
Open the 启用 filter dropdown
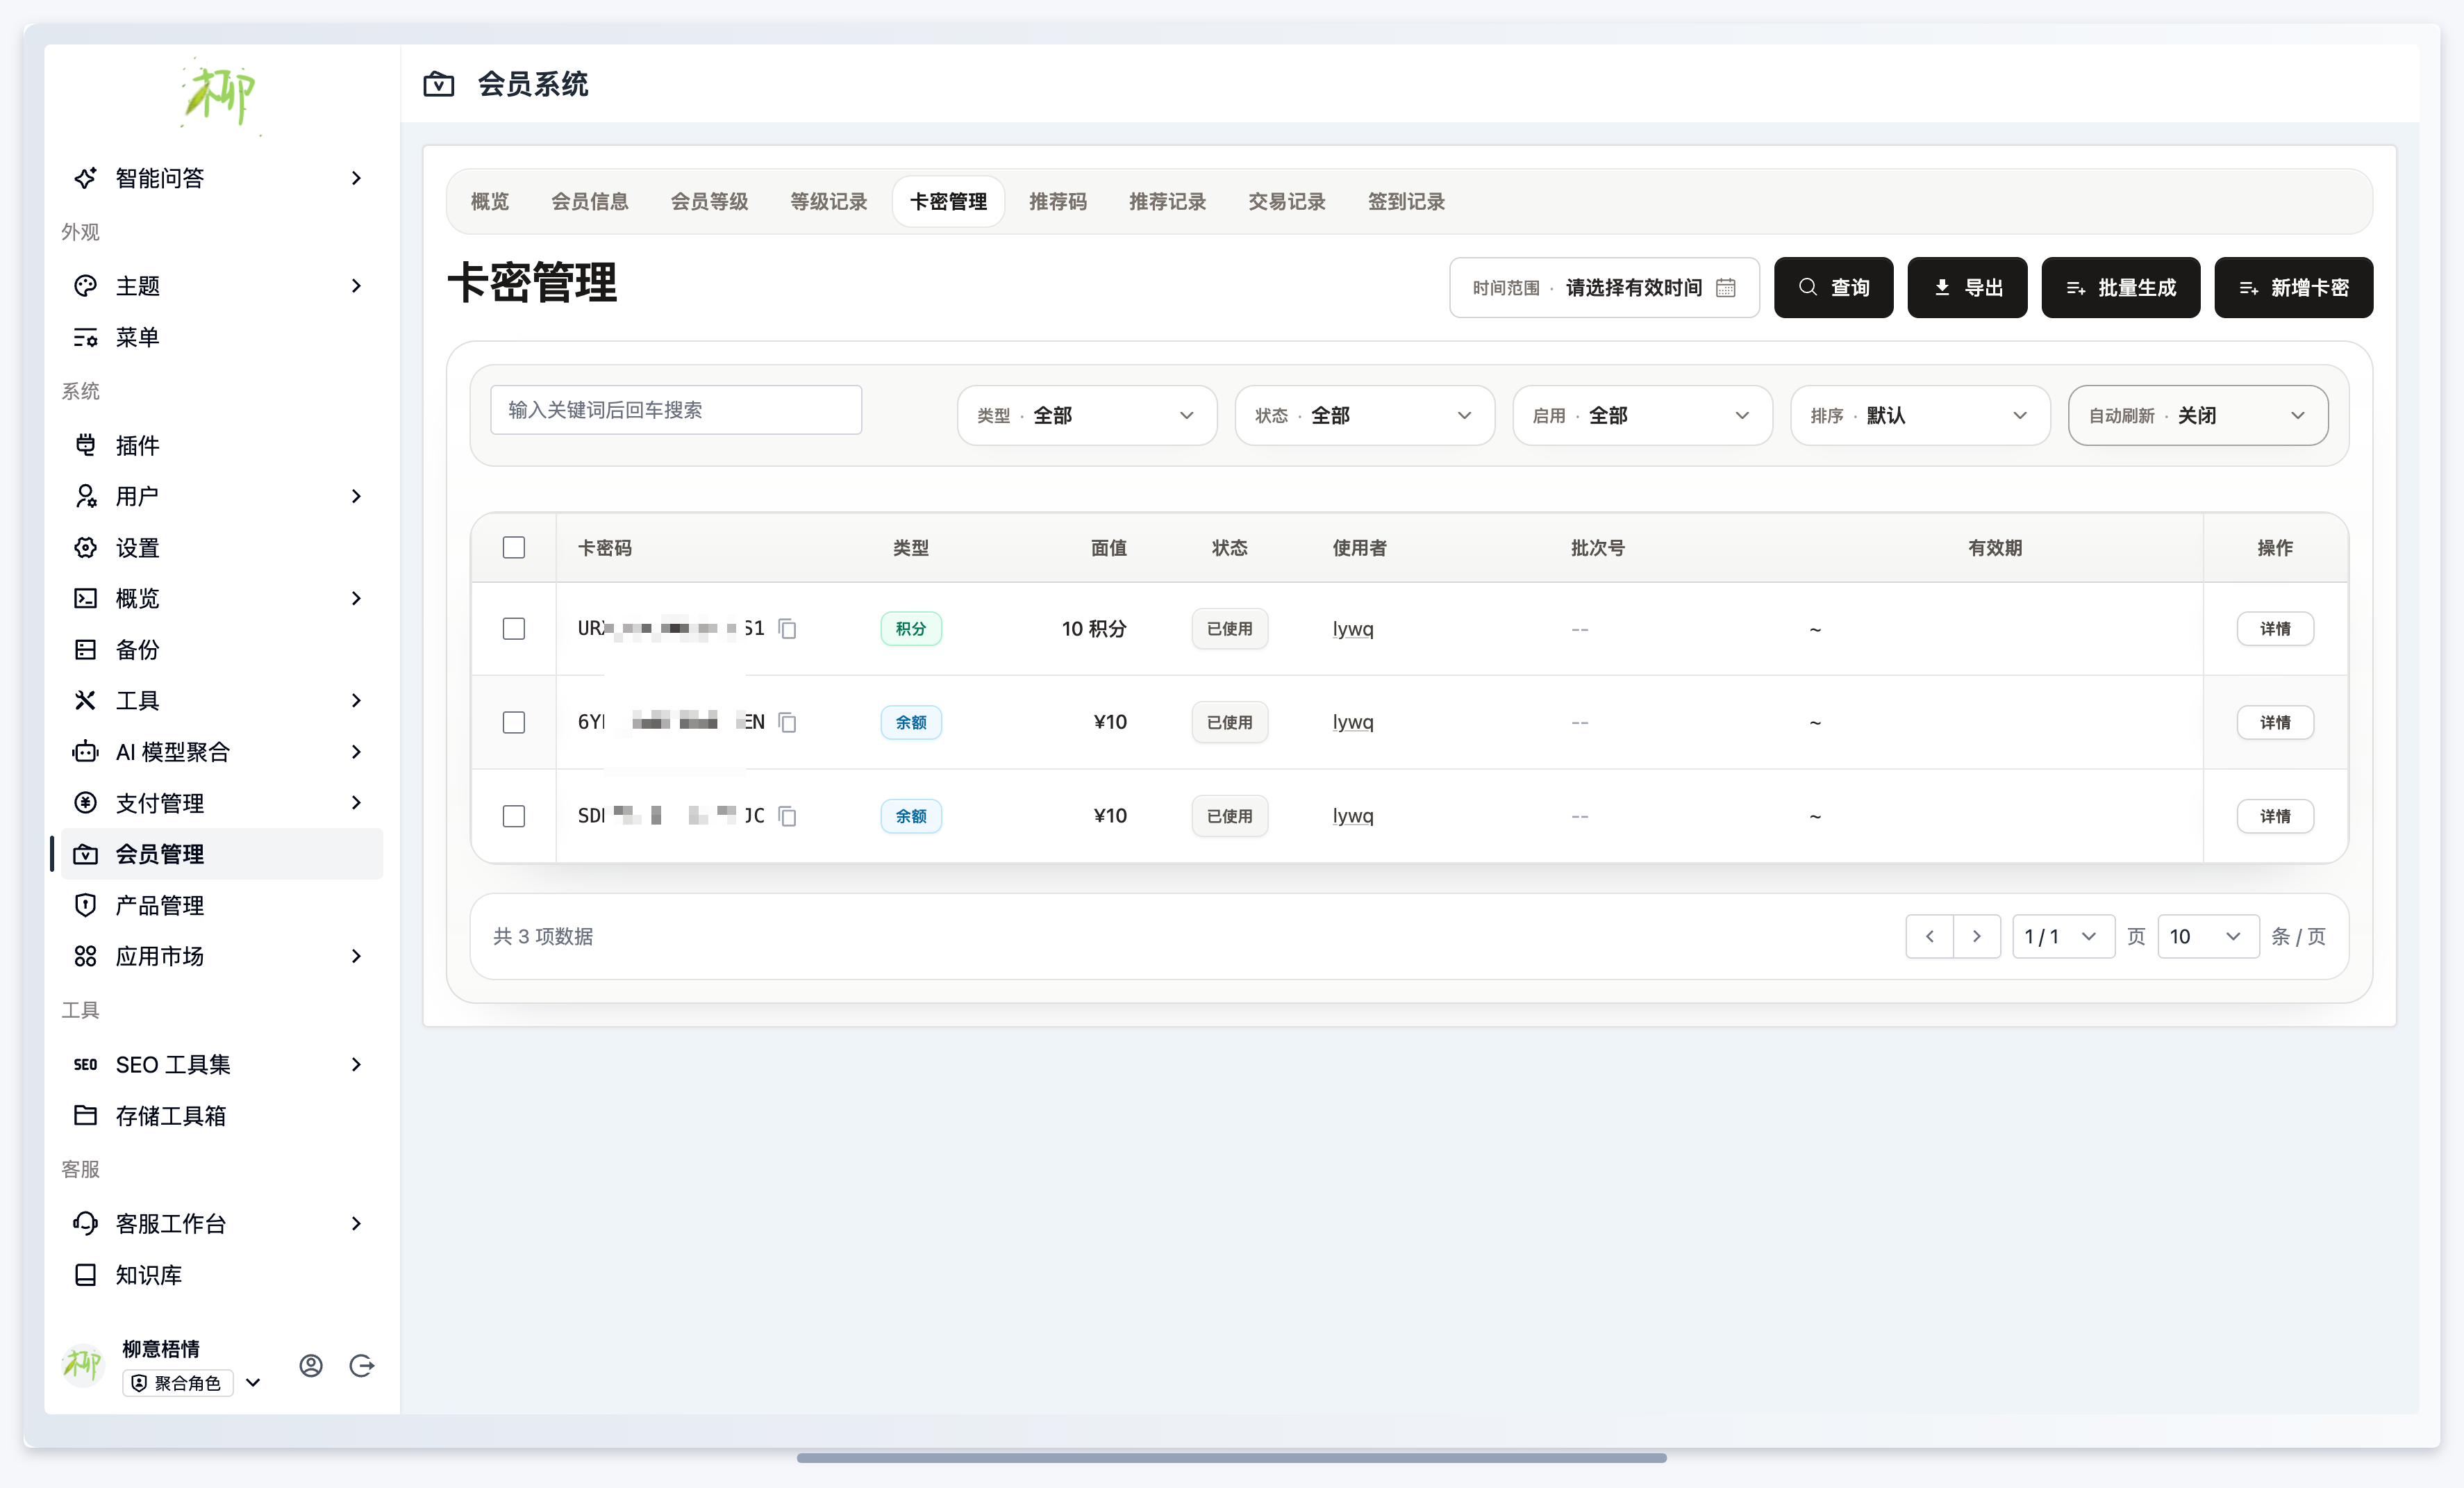[1643, 415]
